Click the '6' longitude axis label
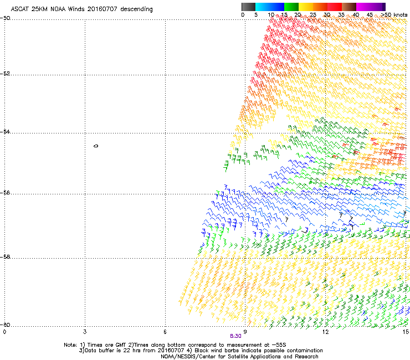This screenshot has height=360, width=410. (165, 332)
